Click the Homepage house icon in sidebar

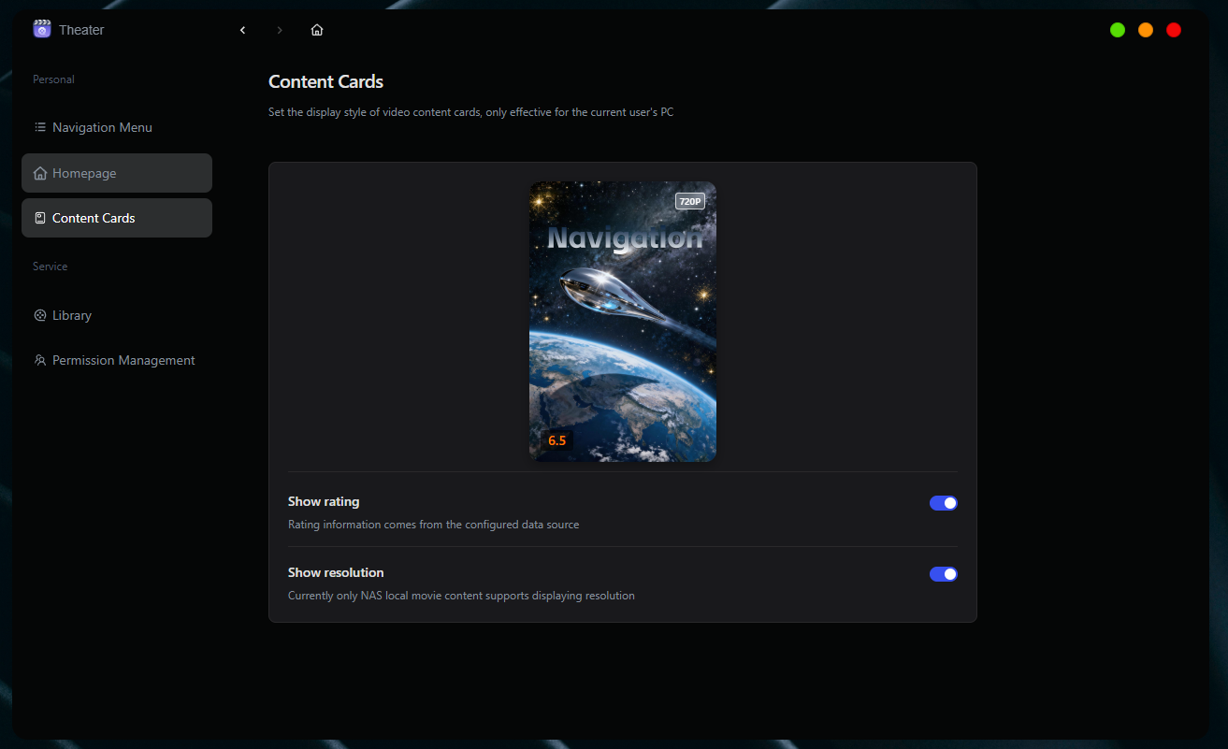[40, 173]
